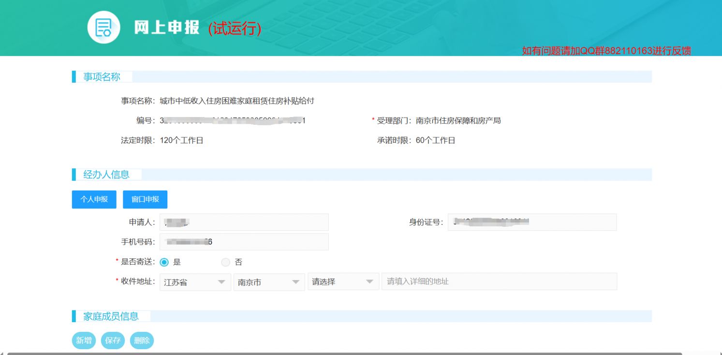Choose 否 for 是否寄送

click(x=225, y=262)
